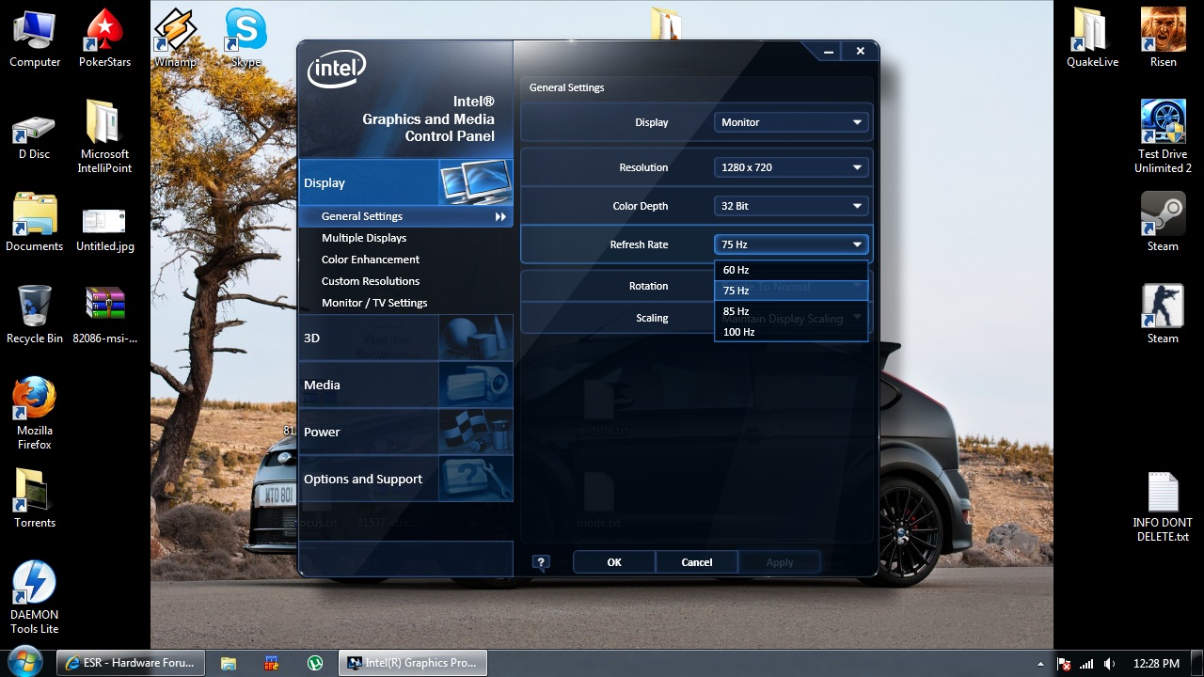Select 85 Hz refresh rate option
The height and width of the screenshot is (677, 1204).
[737, 311]
